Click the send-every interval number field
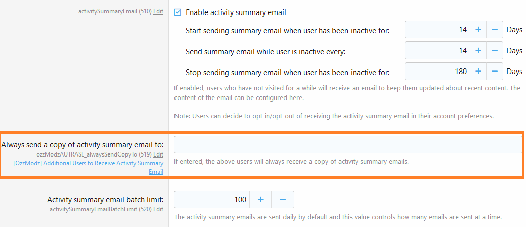Viewport: 526px width, 227px height. click(x=437, y=51)
